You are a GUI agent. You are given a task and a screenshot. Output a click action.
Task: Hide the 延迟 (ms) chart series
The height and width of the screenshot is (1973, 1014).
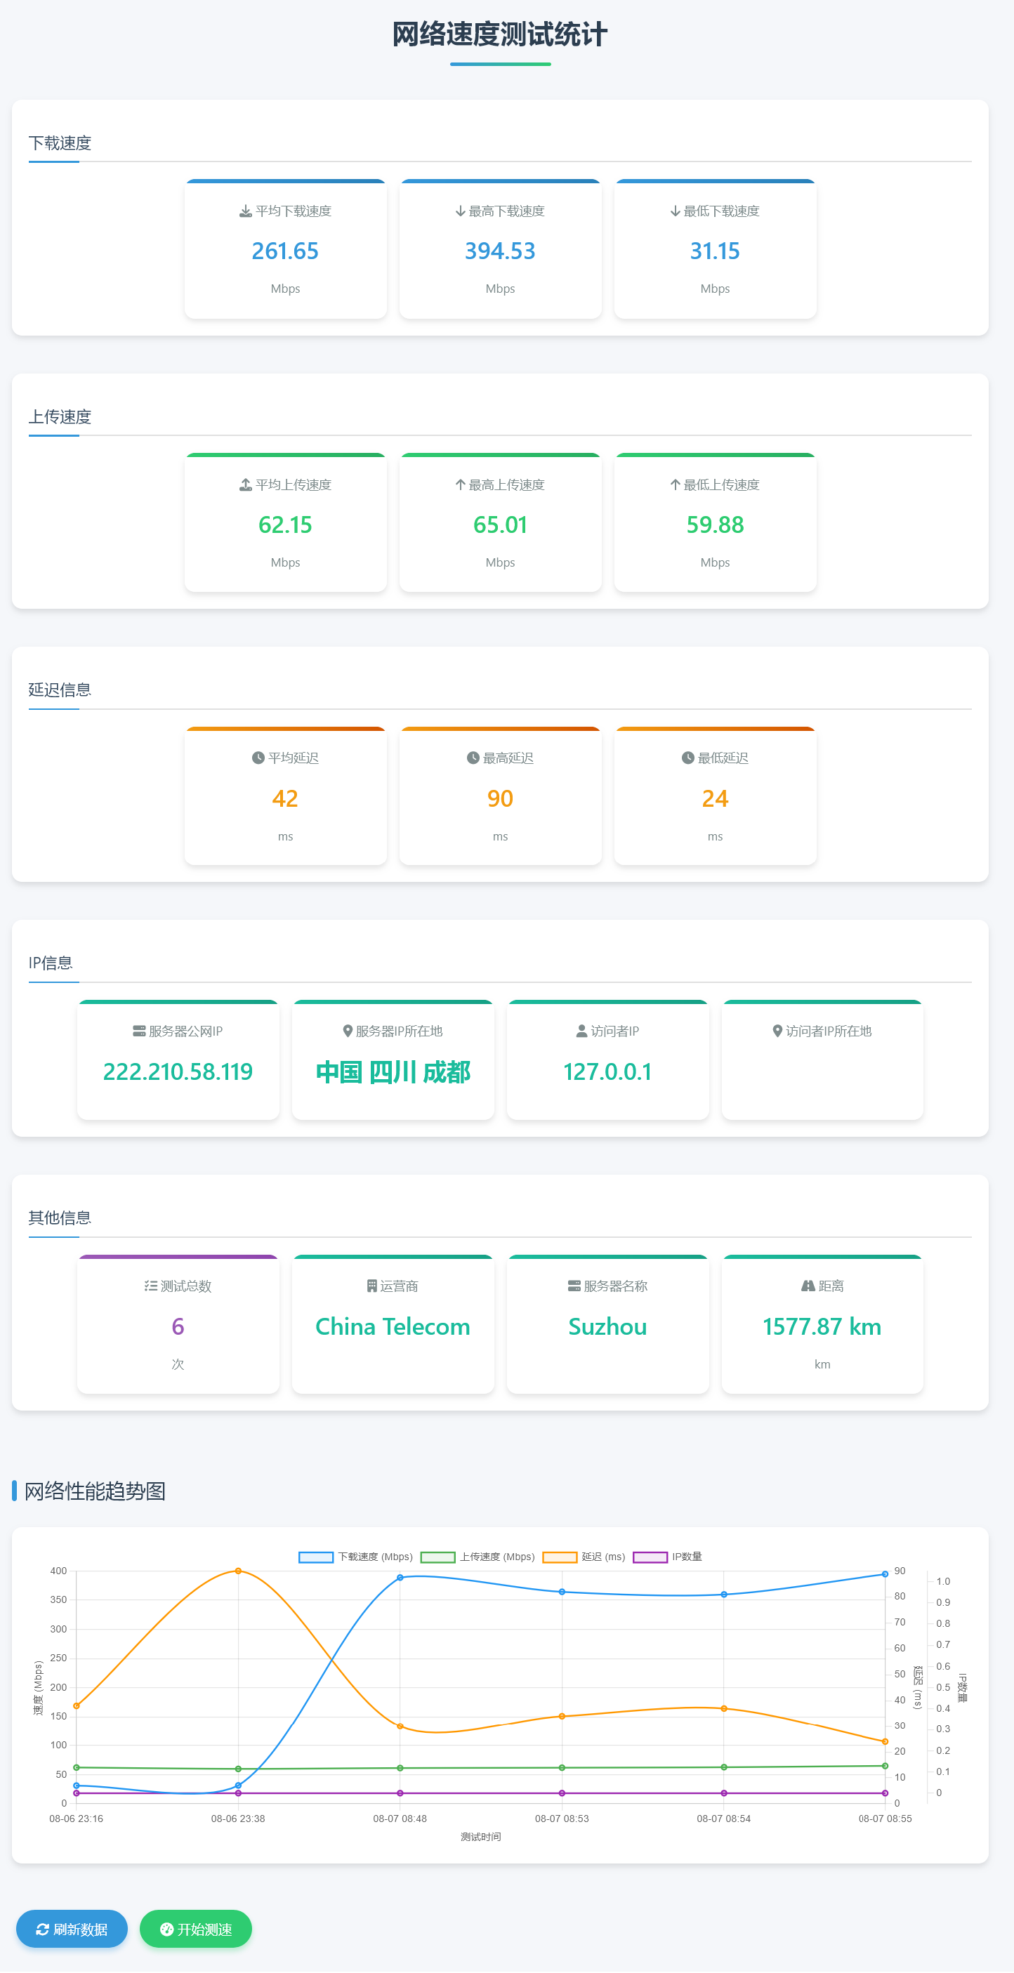[559, 1557]
